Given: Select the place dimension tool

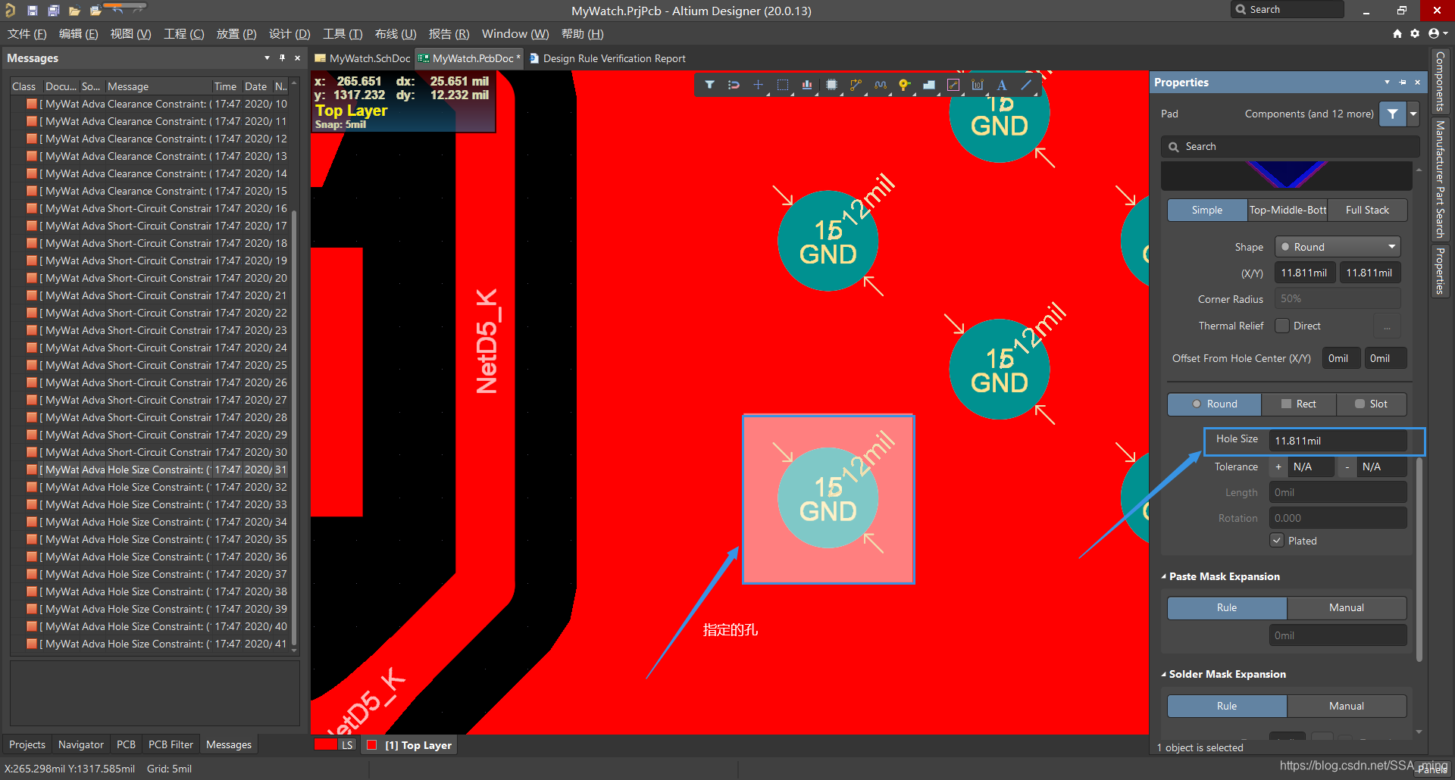Looking at the screenshot, I should pyautogui.click(x=978, y=85).
